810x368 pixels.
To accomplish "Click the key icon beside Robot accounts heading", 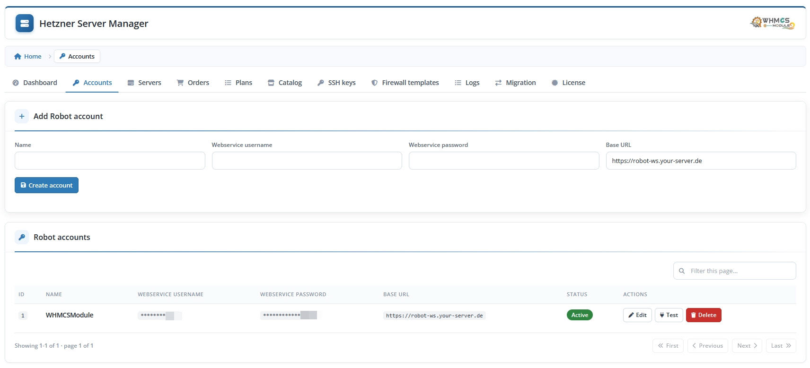I will tap(22, 237).
